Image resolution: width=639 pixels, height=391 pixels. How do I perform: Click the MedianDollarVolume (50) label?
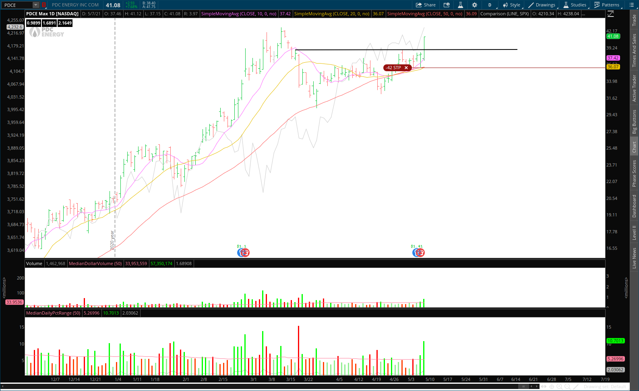click(x=95, y=263)
